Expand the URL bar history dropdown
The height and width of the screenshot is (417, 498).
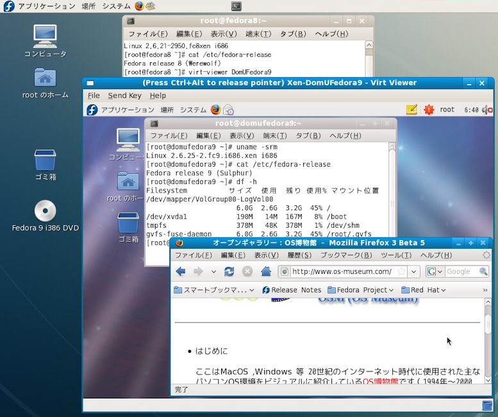(x=413, y=272)
